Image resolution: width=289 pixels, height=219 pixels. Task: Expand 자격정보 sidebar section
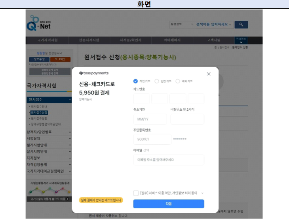click(x=49, y=158)
